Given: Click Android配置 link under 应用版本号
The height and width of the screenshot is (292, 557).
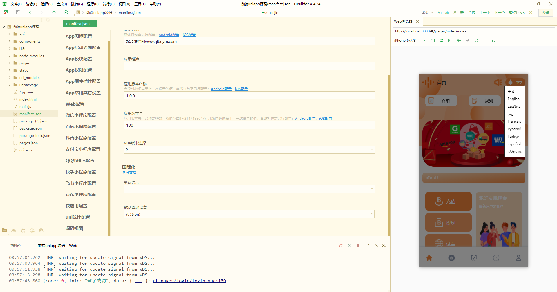Looking at the screenshot, I should pyautogui.click(x=305, y=119).
